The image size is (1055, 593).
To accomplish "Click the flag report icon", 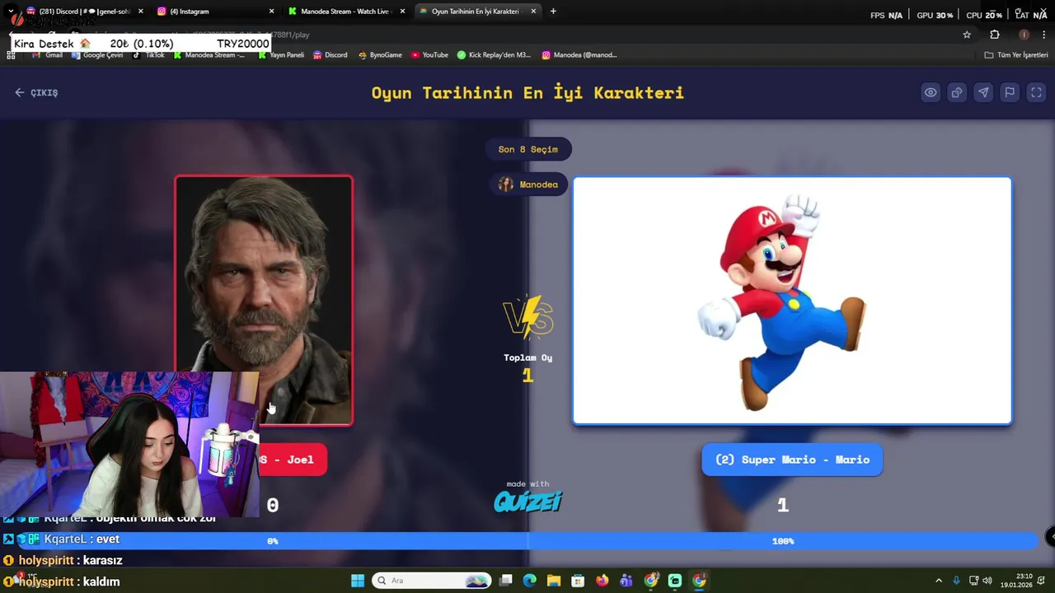I will 1010,92.
